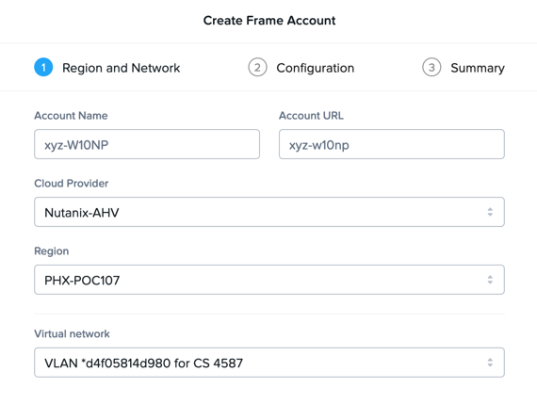Click the step 2 circle icon
The height and width of the screenshot is (404, 537).
257,67
